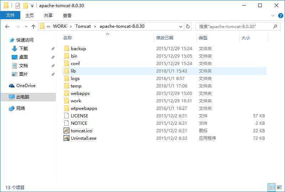Open Customize Quick Access Toolbar dropdown
Image resolution: width=285 pixels, height=192 pixels.
[32, 6]
